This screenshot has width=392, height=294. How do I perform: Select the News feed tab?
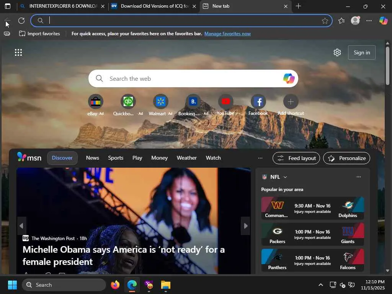pyautogui.click(x=93, y=158)
